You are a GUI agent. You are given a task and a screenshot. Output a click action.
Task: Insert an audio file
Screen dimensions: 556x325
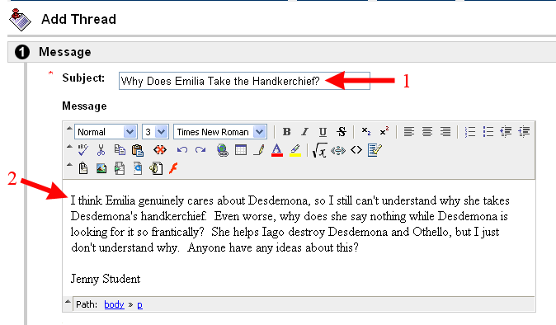pos(156,168)
